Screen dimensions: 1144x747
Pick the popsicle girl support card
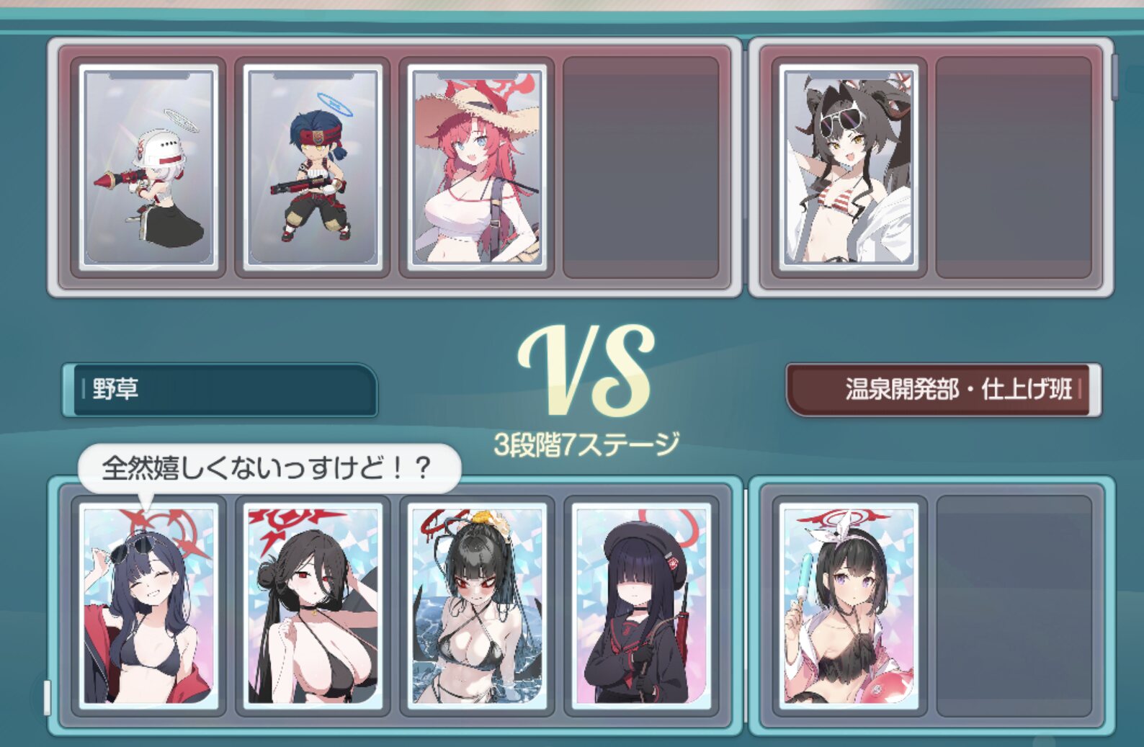click(849, 606)
